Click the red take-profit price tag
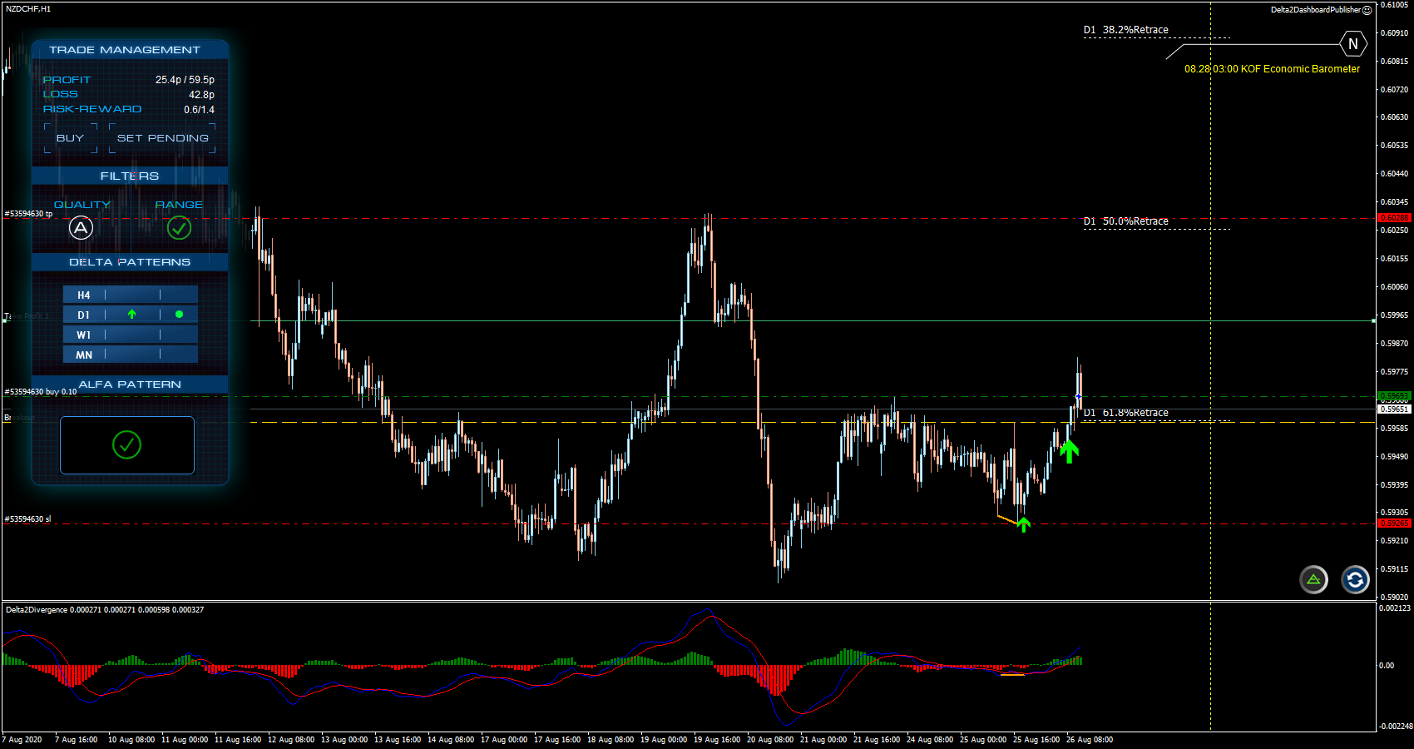1414x749 pixels. (x=1394, y=218)
